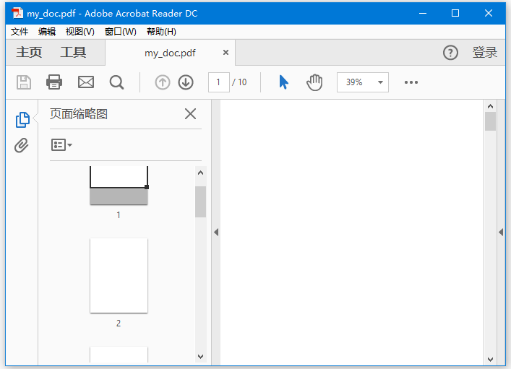Go to next page arrow icon

pos(186,82)
